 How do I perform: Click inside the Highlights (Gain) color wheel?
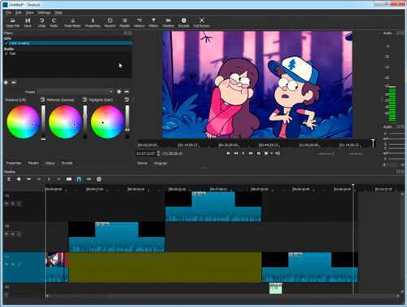pos(107,122)
